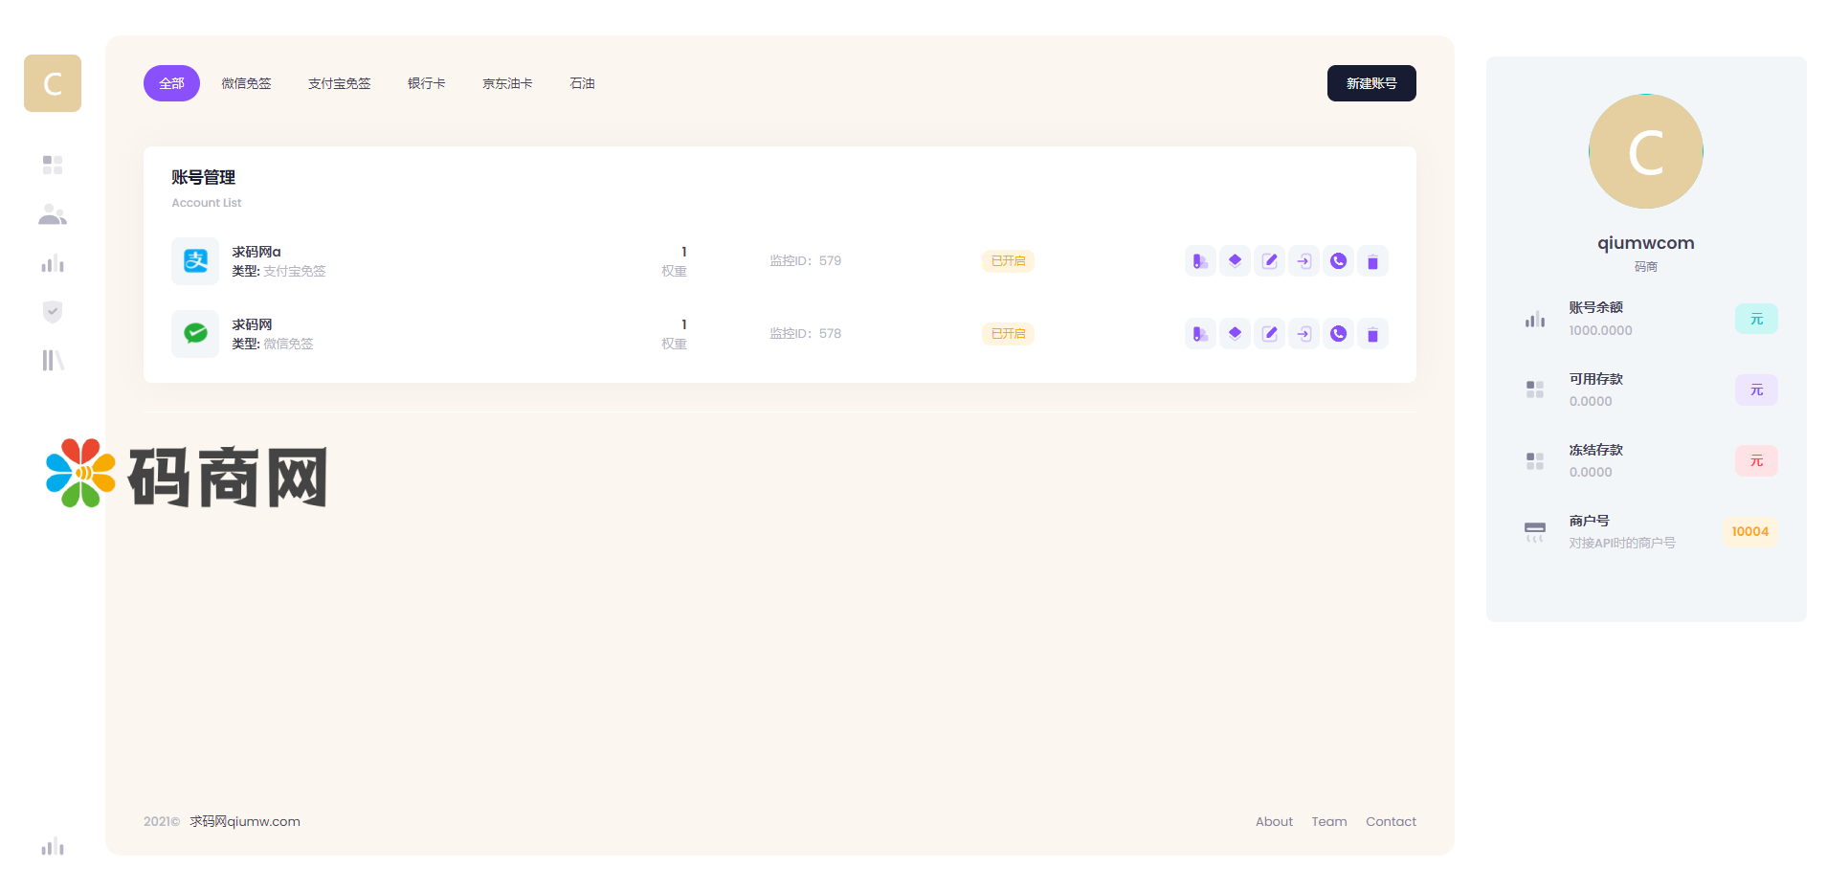Viewport: 1827px width, 891px height.
Task: Click the dashboard grid icon in sidebar
Action: [53, 166]
